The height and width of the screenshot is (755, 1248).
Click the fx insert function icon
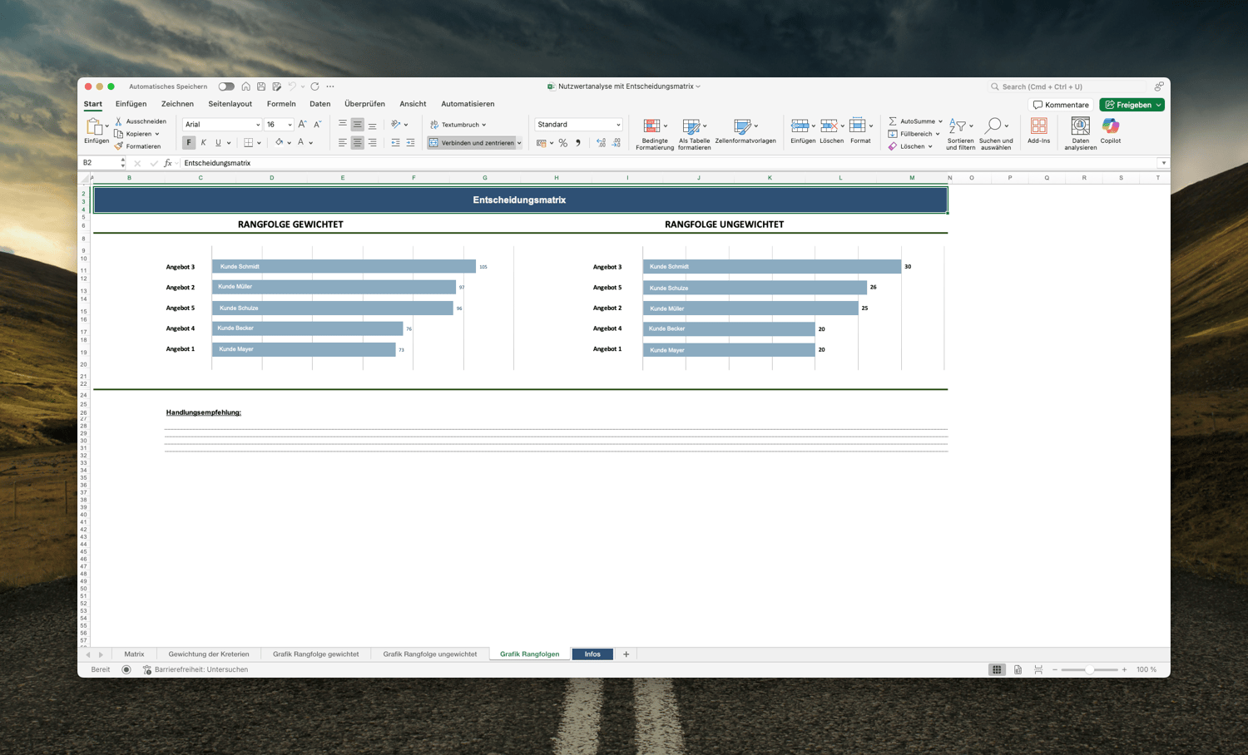point(168,163)
